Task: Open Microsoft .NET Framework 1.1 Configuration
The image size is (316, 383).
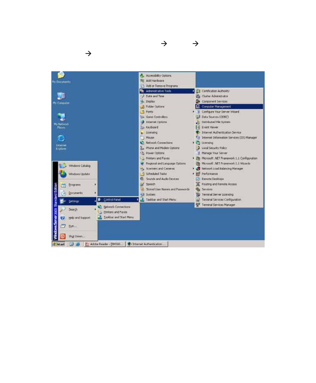Action: coord(229,158)
